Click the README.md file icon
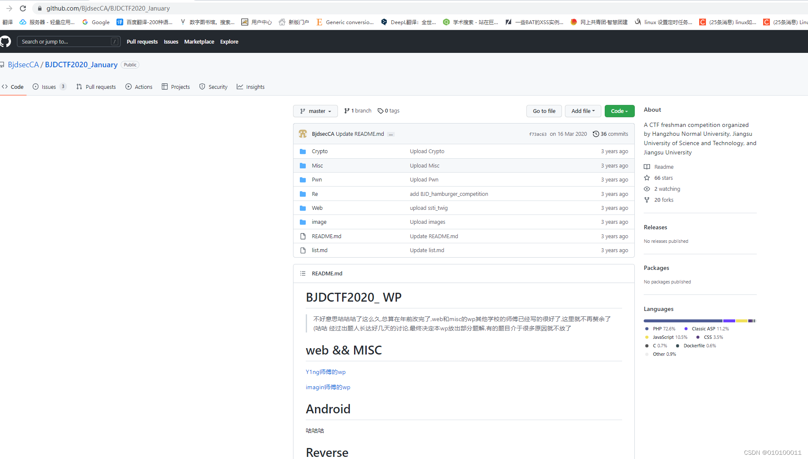 click(302, 236)
